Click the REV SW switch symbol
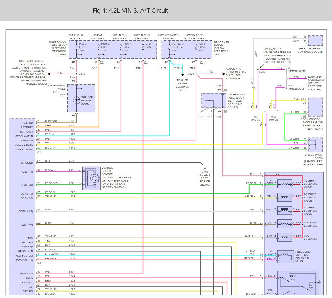 (285, 279)
